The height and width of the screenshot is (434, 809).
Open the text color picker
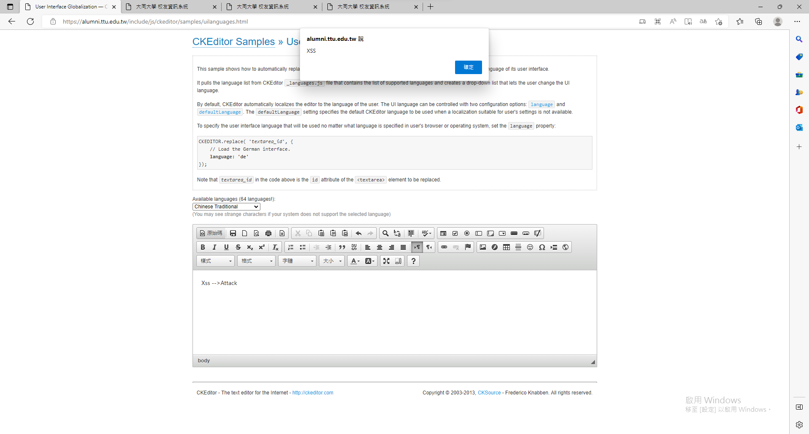355,261
